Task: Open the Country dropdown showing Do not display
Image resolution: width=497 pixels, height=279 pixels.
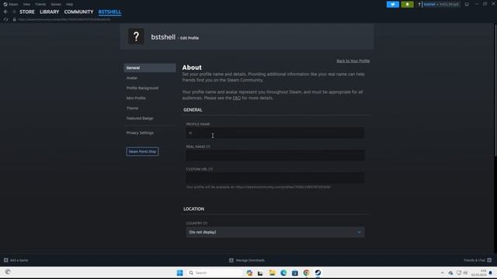Action: pos(275,232)
